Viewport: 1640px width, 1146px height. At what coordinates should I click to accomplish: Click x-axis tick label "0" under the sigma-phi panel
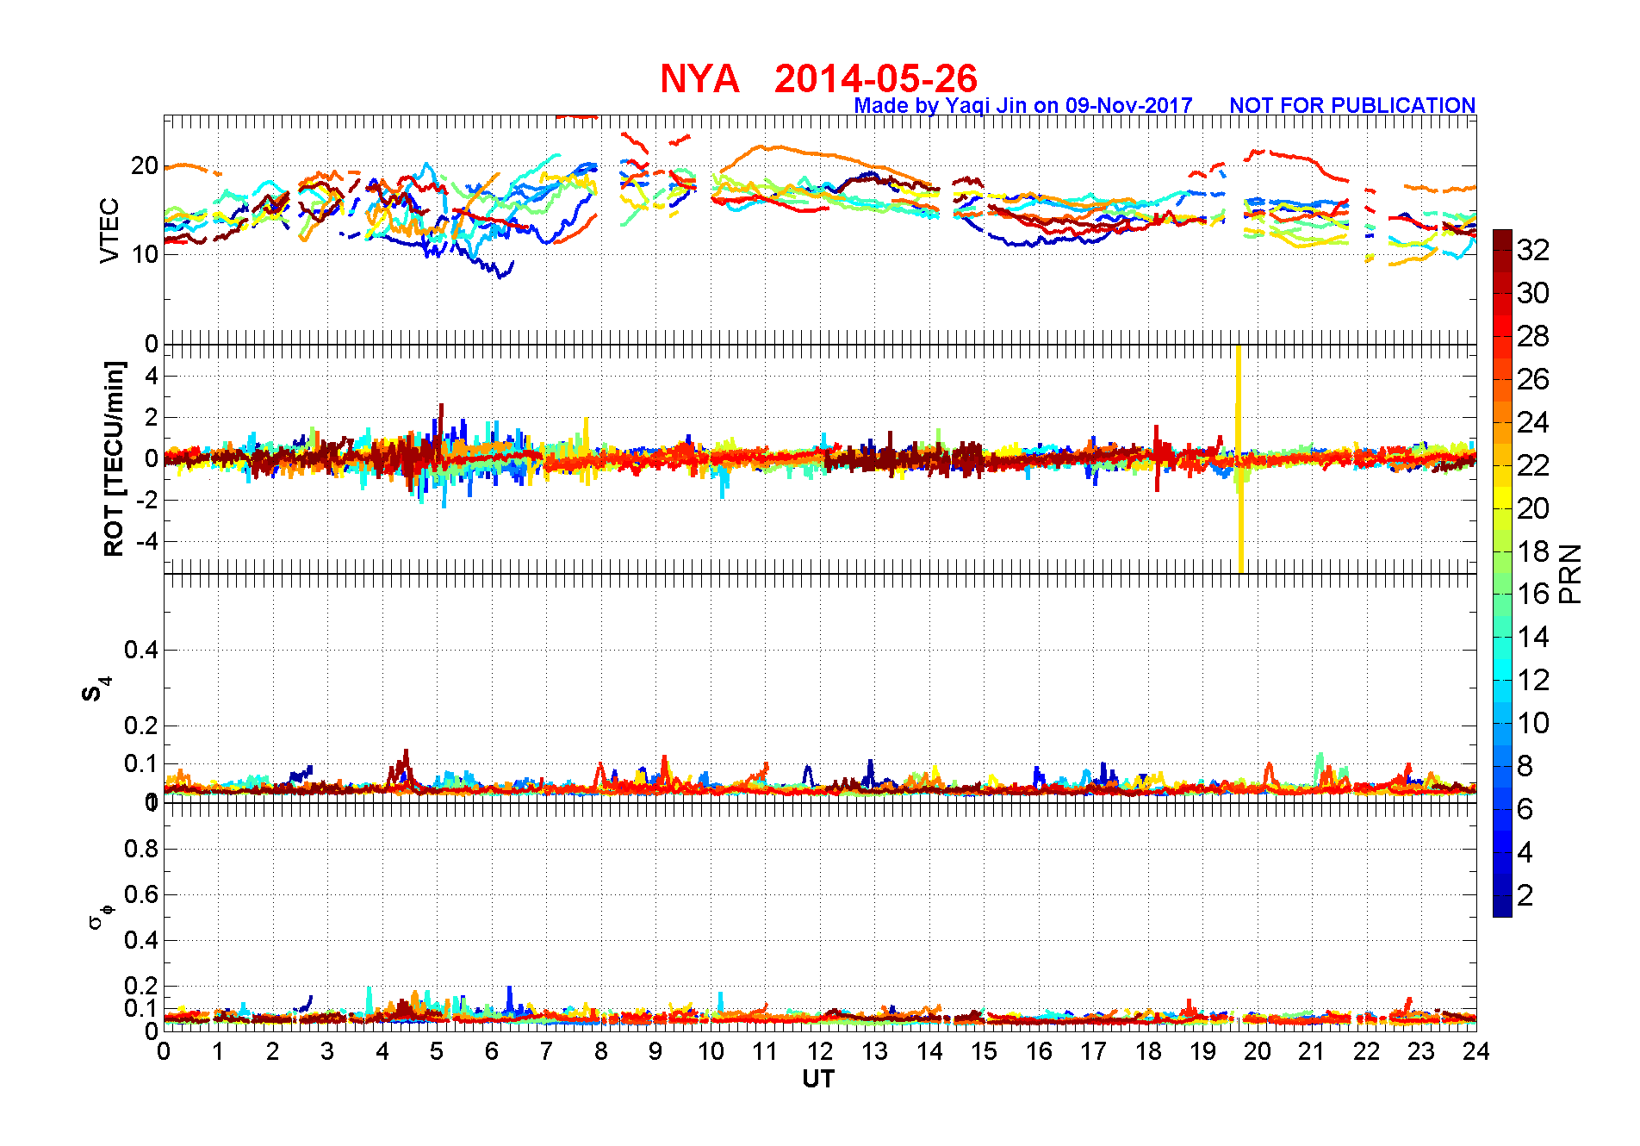164,1052
